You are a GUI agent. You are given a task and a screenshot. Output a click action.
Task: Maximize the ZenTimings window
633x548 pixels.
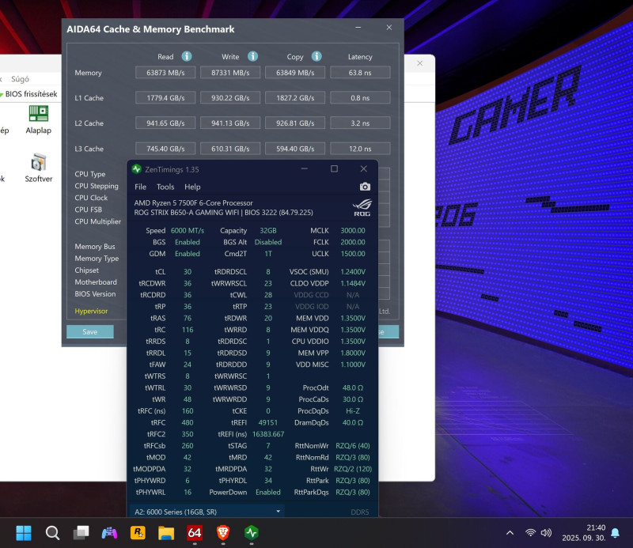coord(334,168)
